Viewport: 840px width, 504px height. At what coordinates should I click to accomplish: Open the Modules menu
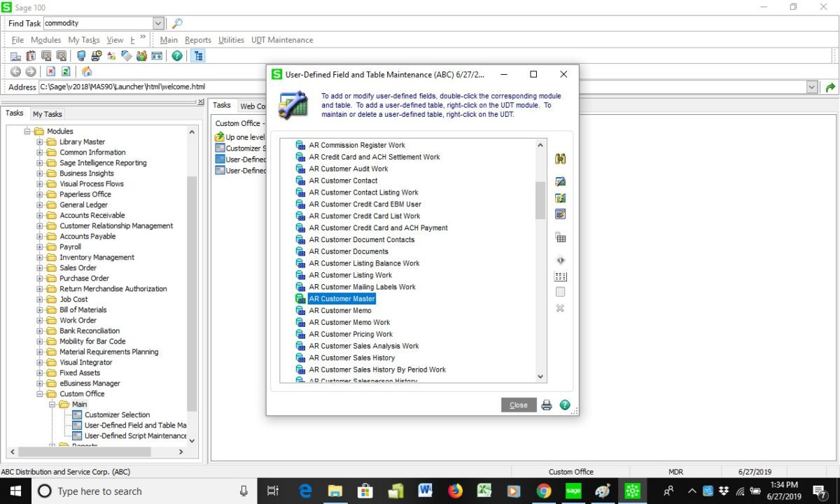point(45,40)
